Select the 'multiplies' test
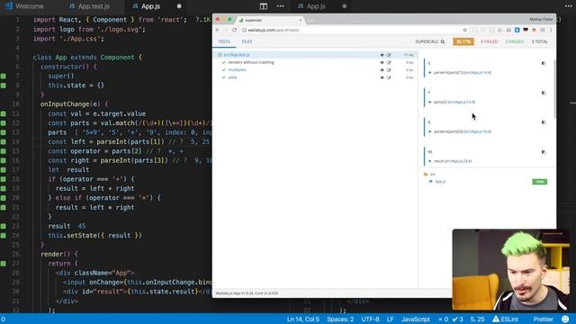This screenshot has width=576, height=324. [237, 70]
